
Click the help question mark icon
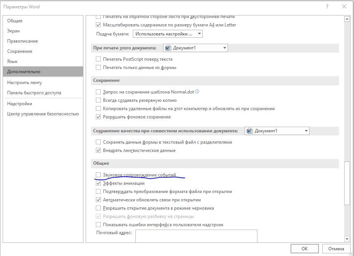(x=327, y=6)
